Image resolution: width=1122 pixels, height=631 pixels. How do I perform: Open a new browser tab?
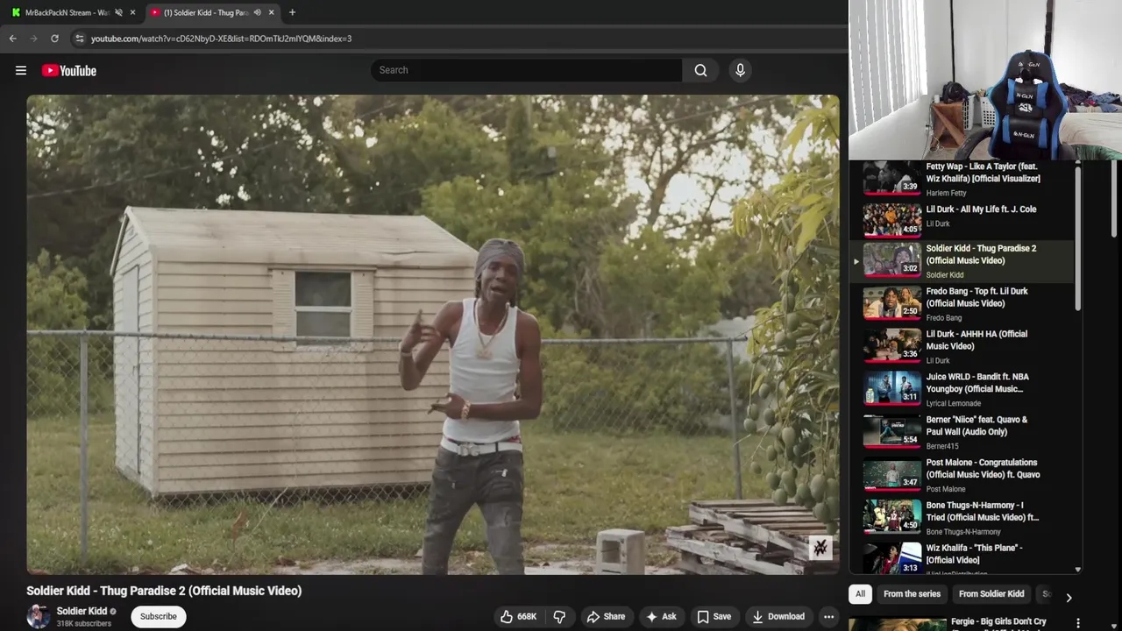pos(292,12)
